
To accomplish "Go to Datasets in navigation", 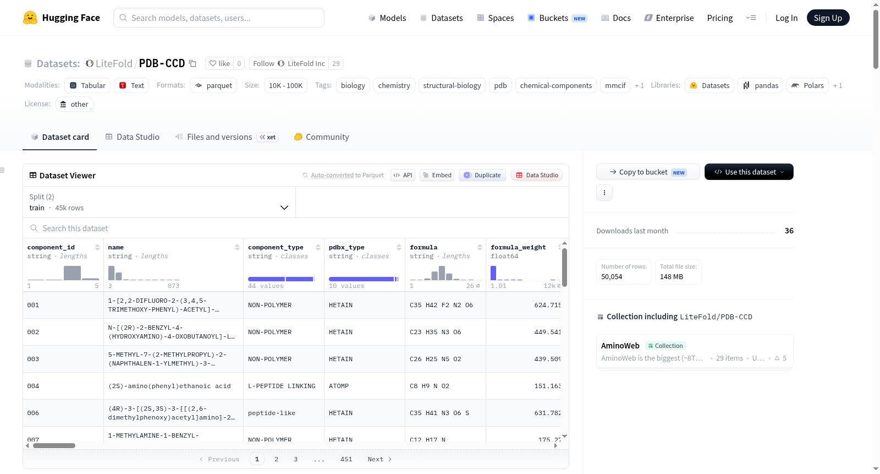I will click(x=442, y=18).
